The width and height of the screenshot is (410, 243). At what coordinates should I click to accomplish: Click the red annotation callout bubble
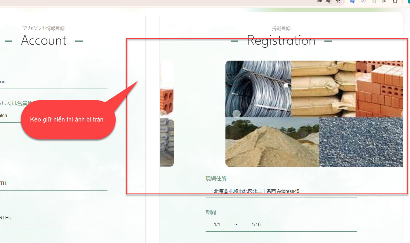[67, 119]
